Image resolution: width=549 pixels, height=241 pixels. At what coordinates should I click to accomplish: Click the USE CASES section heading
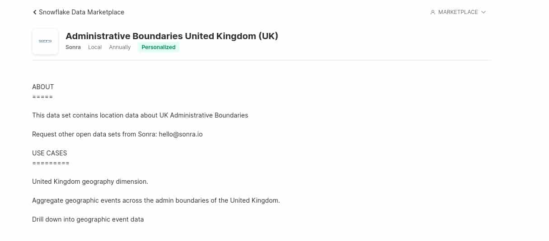(50, 153)
